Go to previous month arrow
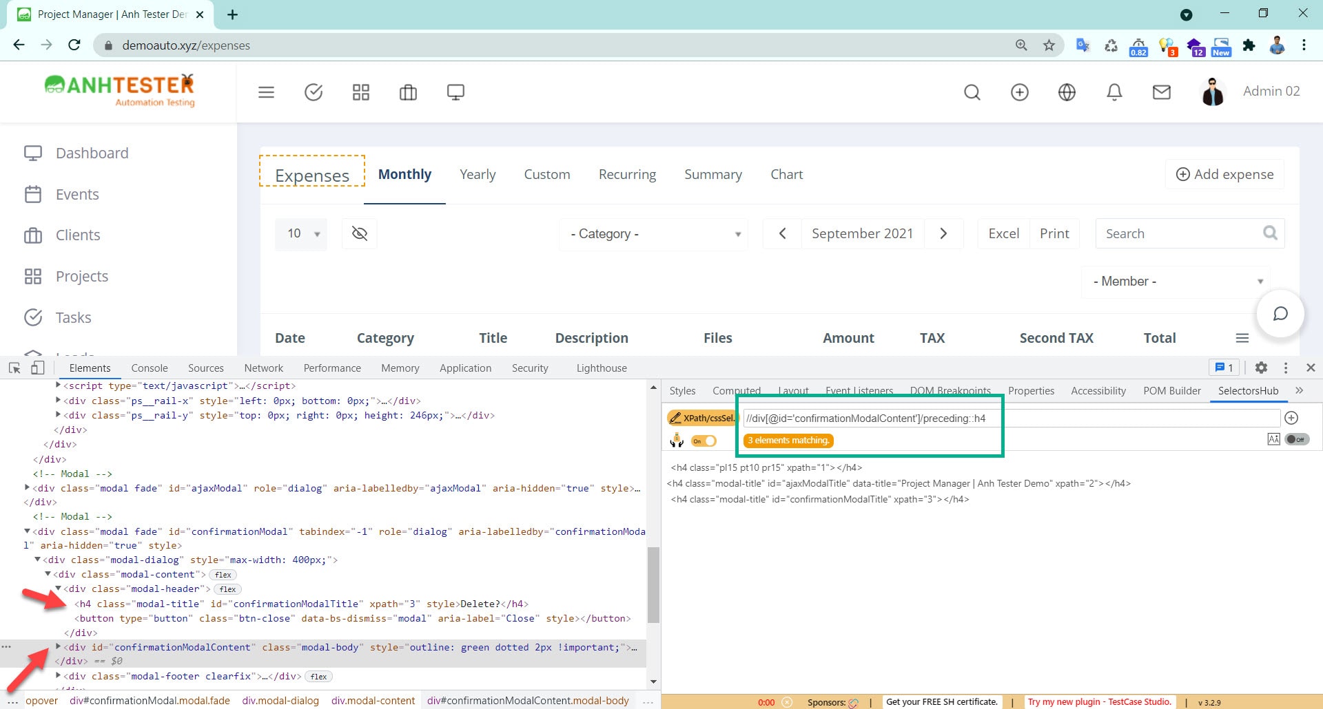 pyautogui.click(x=782, y=234)
